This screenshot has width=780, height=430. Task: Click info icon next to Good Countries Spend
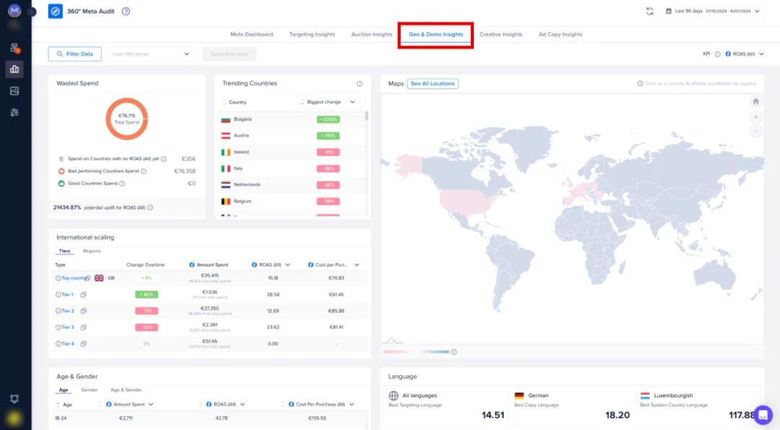(122, 183)
